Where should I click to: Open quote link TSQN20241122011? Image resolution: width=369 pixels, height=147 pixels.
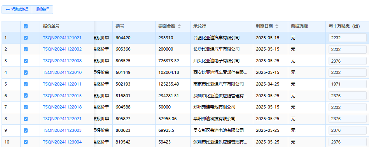[x=62, y=84]
